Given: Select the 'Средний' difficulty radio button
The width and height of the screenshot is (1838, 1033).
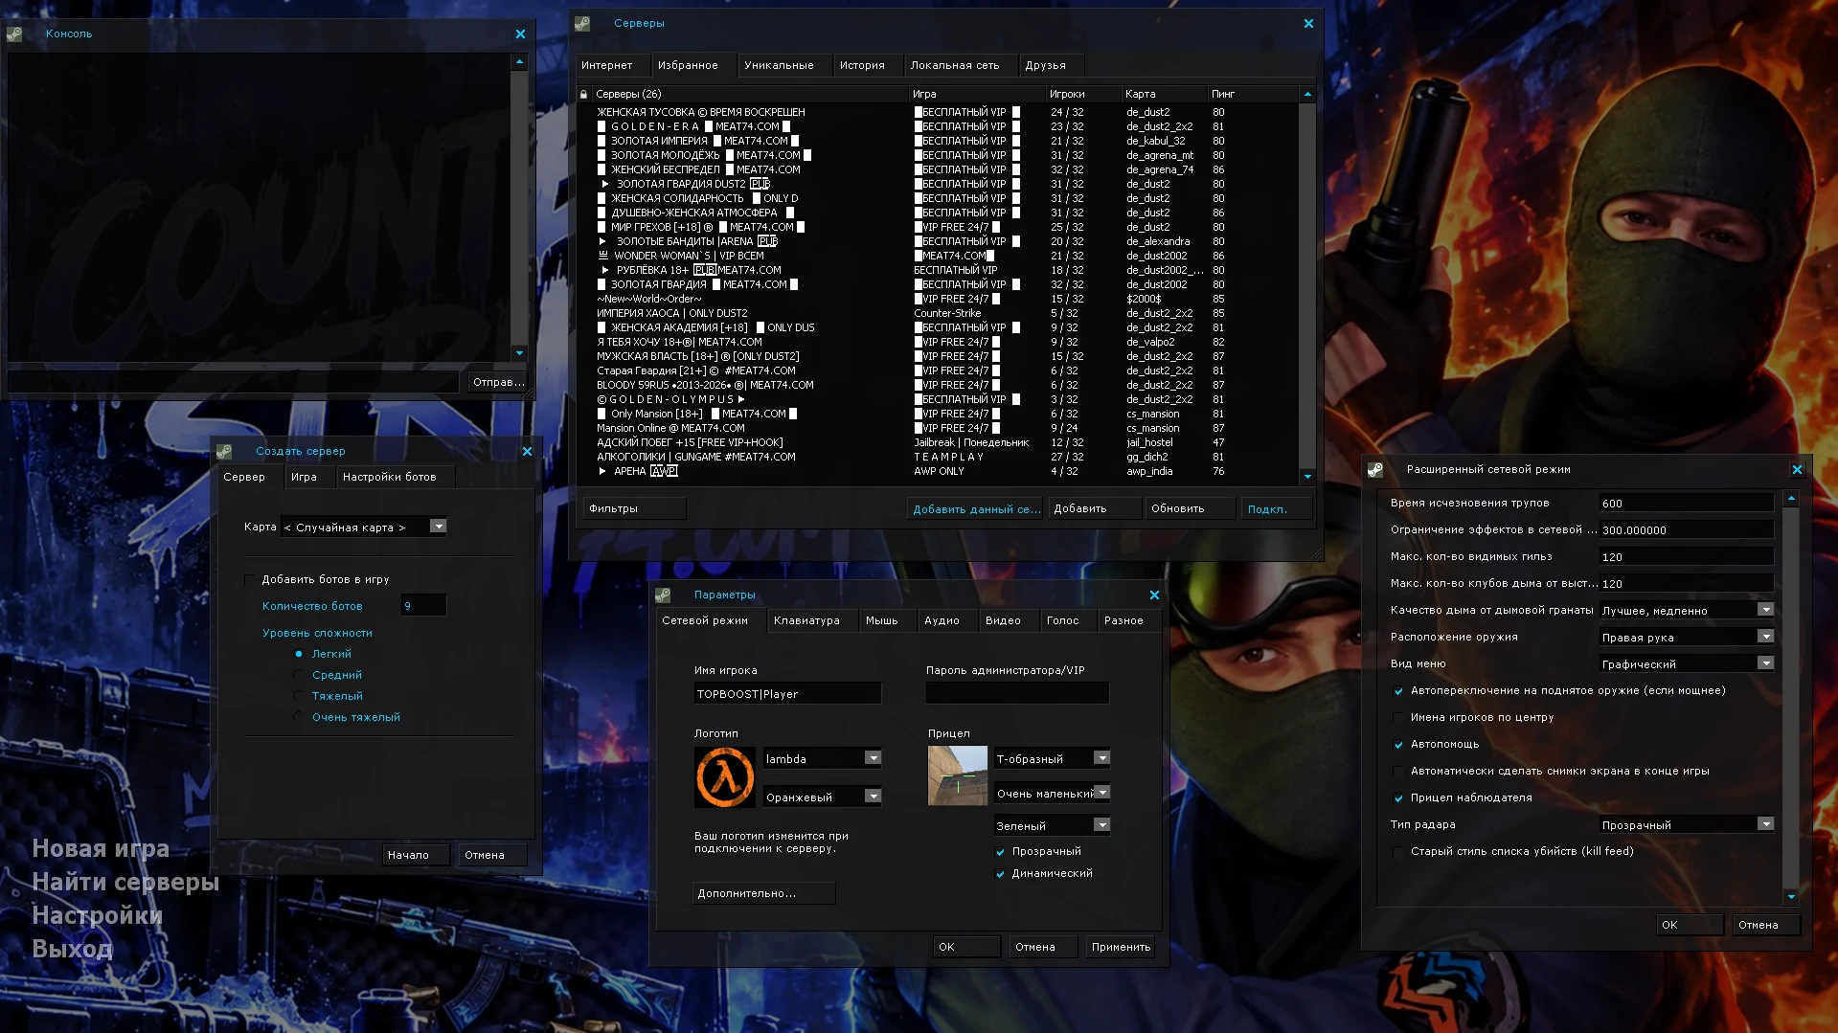Looking at the screenshot, I should click(299, 675).
